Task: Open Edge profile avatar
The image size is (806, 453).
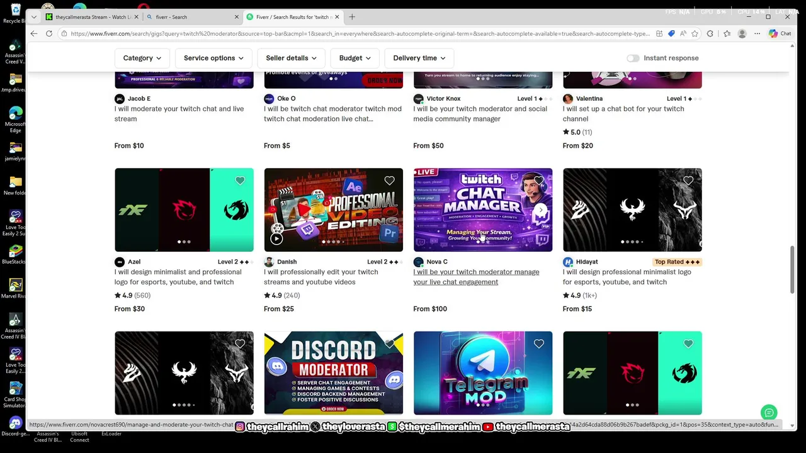Action: point(742,33)
